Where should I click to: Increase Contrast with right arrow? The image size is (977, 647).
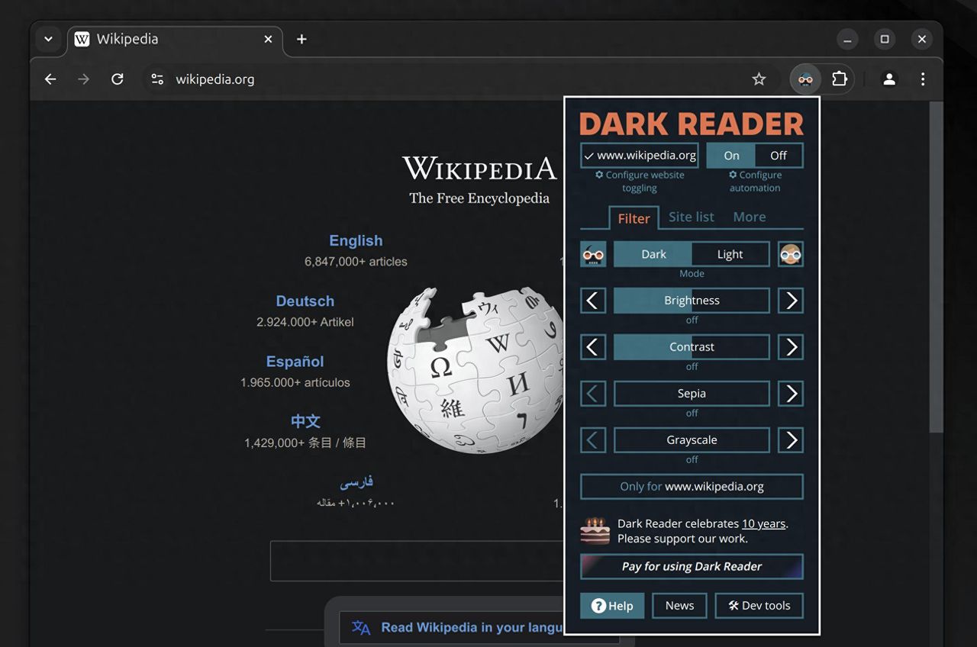coord(791,347)
